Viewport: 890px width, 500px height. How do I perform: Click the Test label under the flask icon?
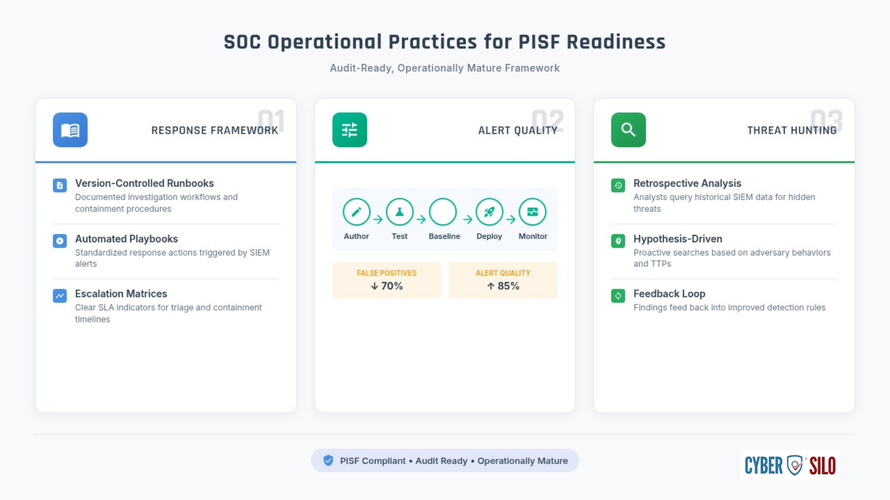click(x=399, y=236)
